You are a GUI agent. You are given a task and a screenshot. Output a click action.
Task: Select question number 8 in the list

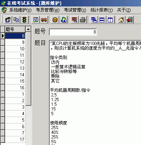tap(15, 36)
